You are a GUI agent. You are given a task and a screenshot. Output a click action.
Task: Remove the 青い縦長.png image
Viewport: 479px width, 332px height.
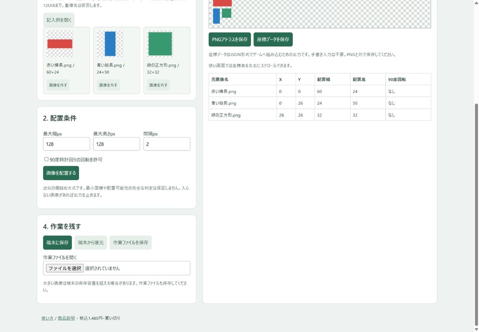(108, 85)
